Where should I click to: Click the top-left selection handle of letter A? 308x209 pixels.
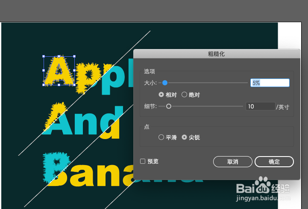pyautogui.click(x=44, y=56)
